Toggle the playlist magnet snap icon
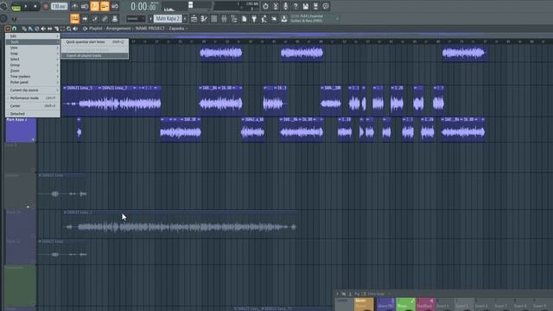The height and width of the screenshot is (311, 553). pos(15,29)
